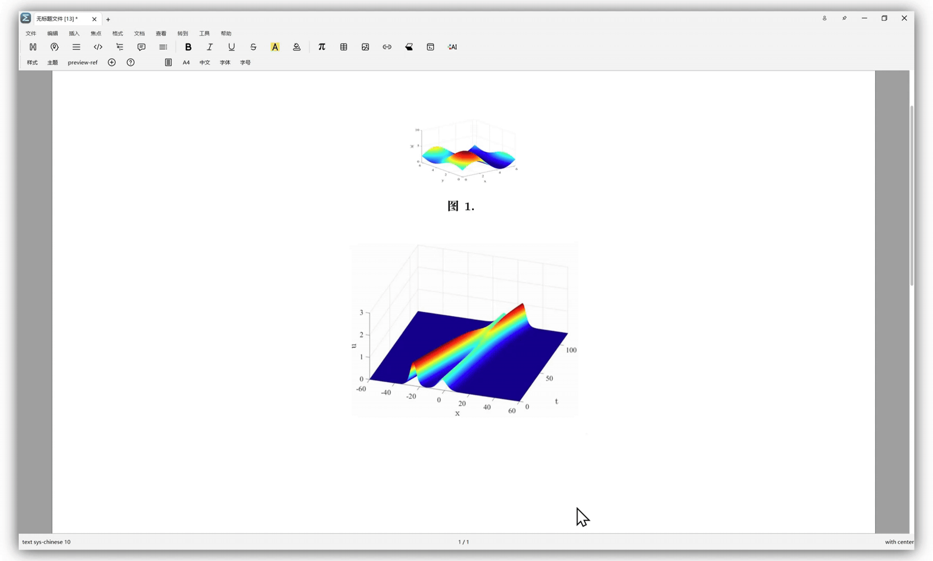The image size is (933, 561).
Task: Open the 字体 font dropdown
Action: coord(225,62)
